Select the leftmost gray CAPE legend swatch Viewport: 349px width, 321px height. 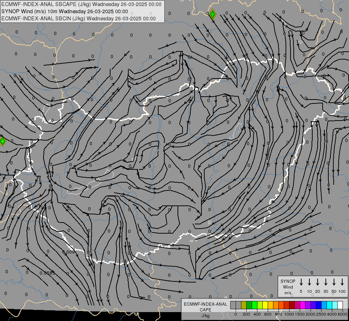(233, 305)
